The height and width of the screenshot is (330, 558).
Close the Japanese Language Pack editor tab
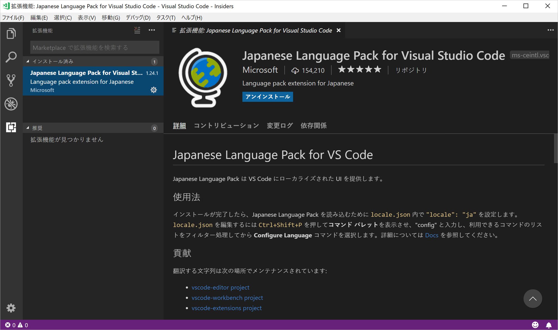pyautogui.click(x=339, y=30)
